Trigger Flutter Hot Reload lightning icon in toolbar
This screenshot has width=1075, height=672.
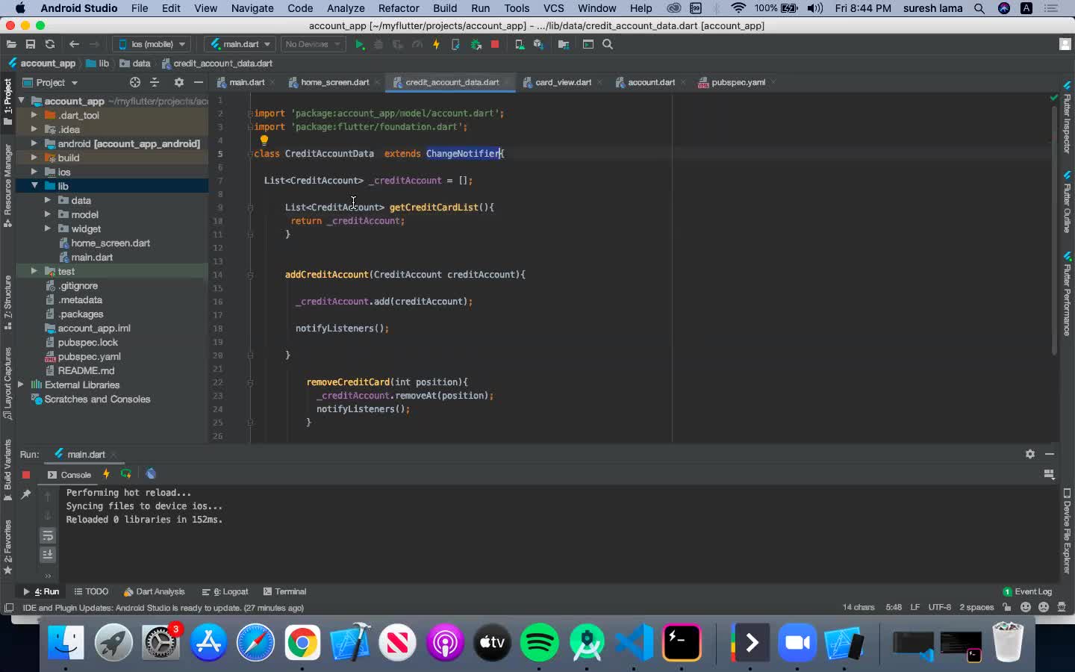click(x=436, y=44)
